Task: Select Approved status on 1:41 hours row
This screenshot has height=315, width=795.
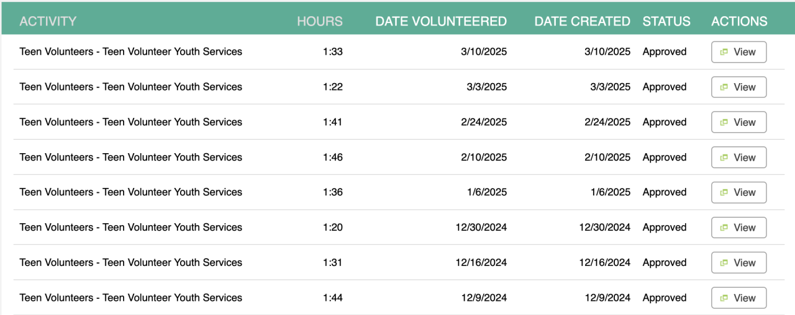Action: pyautogui.click(x=664, y=123)
